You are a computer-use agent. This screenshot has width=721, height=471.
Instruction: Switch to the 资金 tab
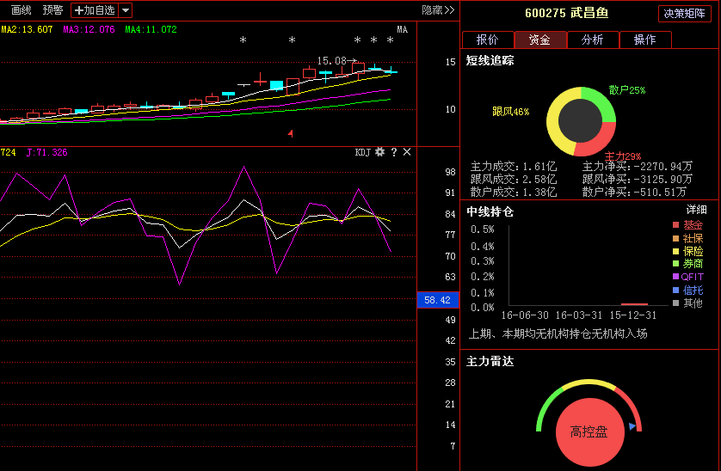(x=539, y=40)
